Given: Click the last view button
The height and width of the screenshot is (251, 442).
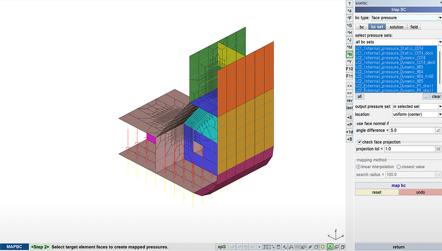Looking at the screenshot, I should [349, 107].
